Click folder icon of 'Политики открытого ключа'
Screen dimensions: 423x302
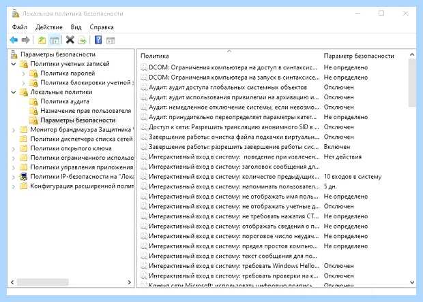[x=24, y=148]
